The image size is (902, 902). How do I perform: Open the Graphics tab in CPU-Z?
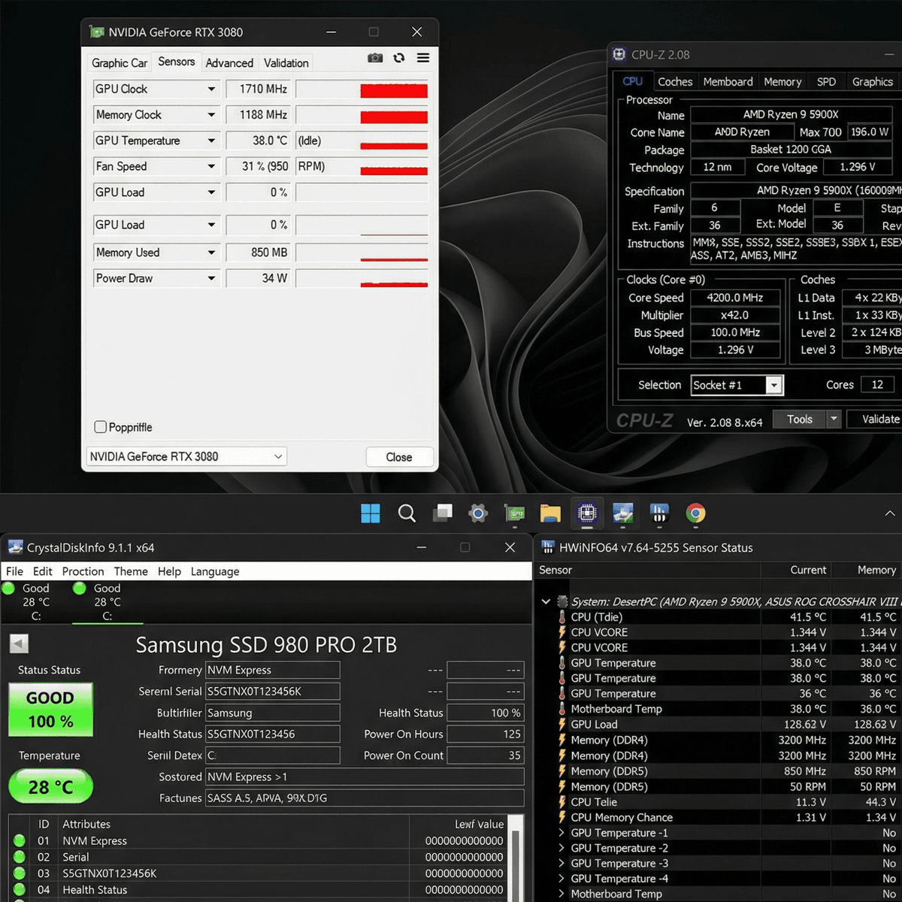872,82
